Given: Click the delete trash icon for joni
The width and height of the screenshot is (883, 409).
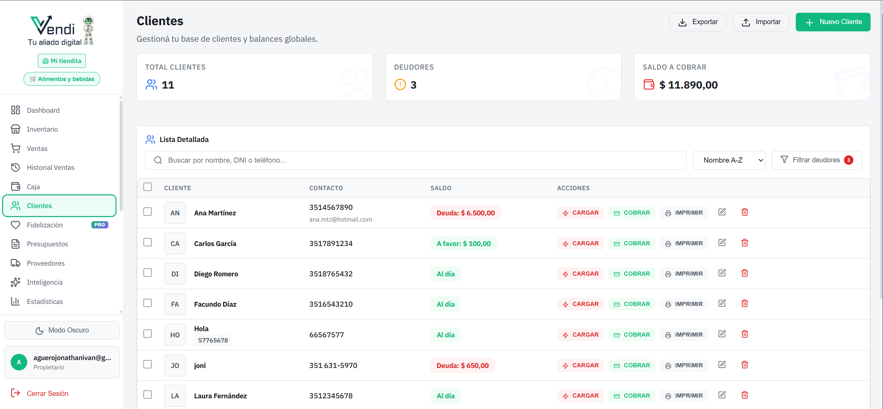Looking at the screenshot, I should pyautogui.click(x=744, y=365).
